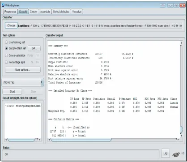Click the OK status text
The width and height of the screenshot is (187, 162).
click(x=6, y=154)
